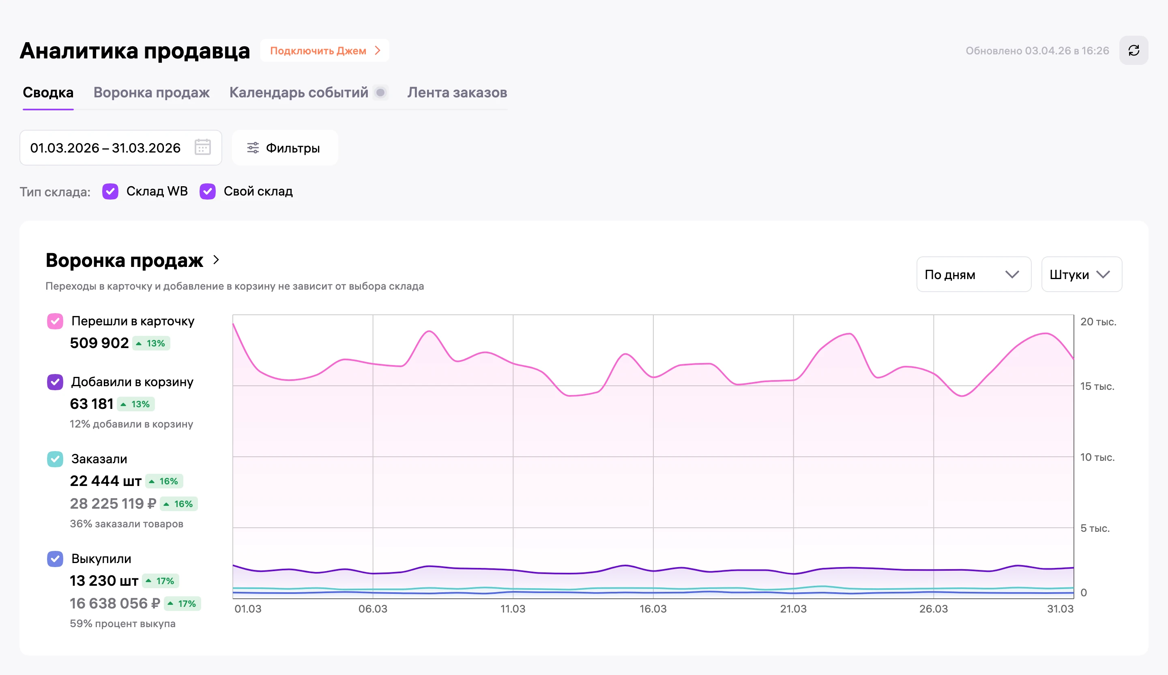
Task: Click the 36% заказали товаров text
Action: 127,524
